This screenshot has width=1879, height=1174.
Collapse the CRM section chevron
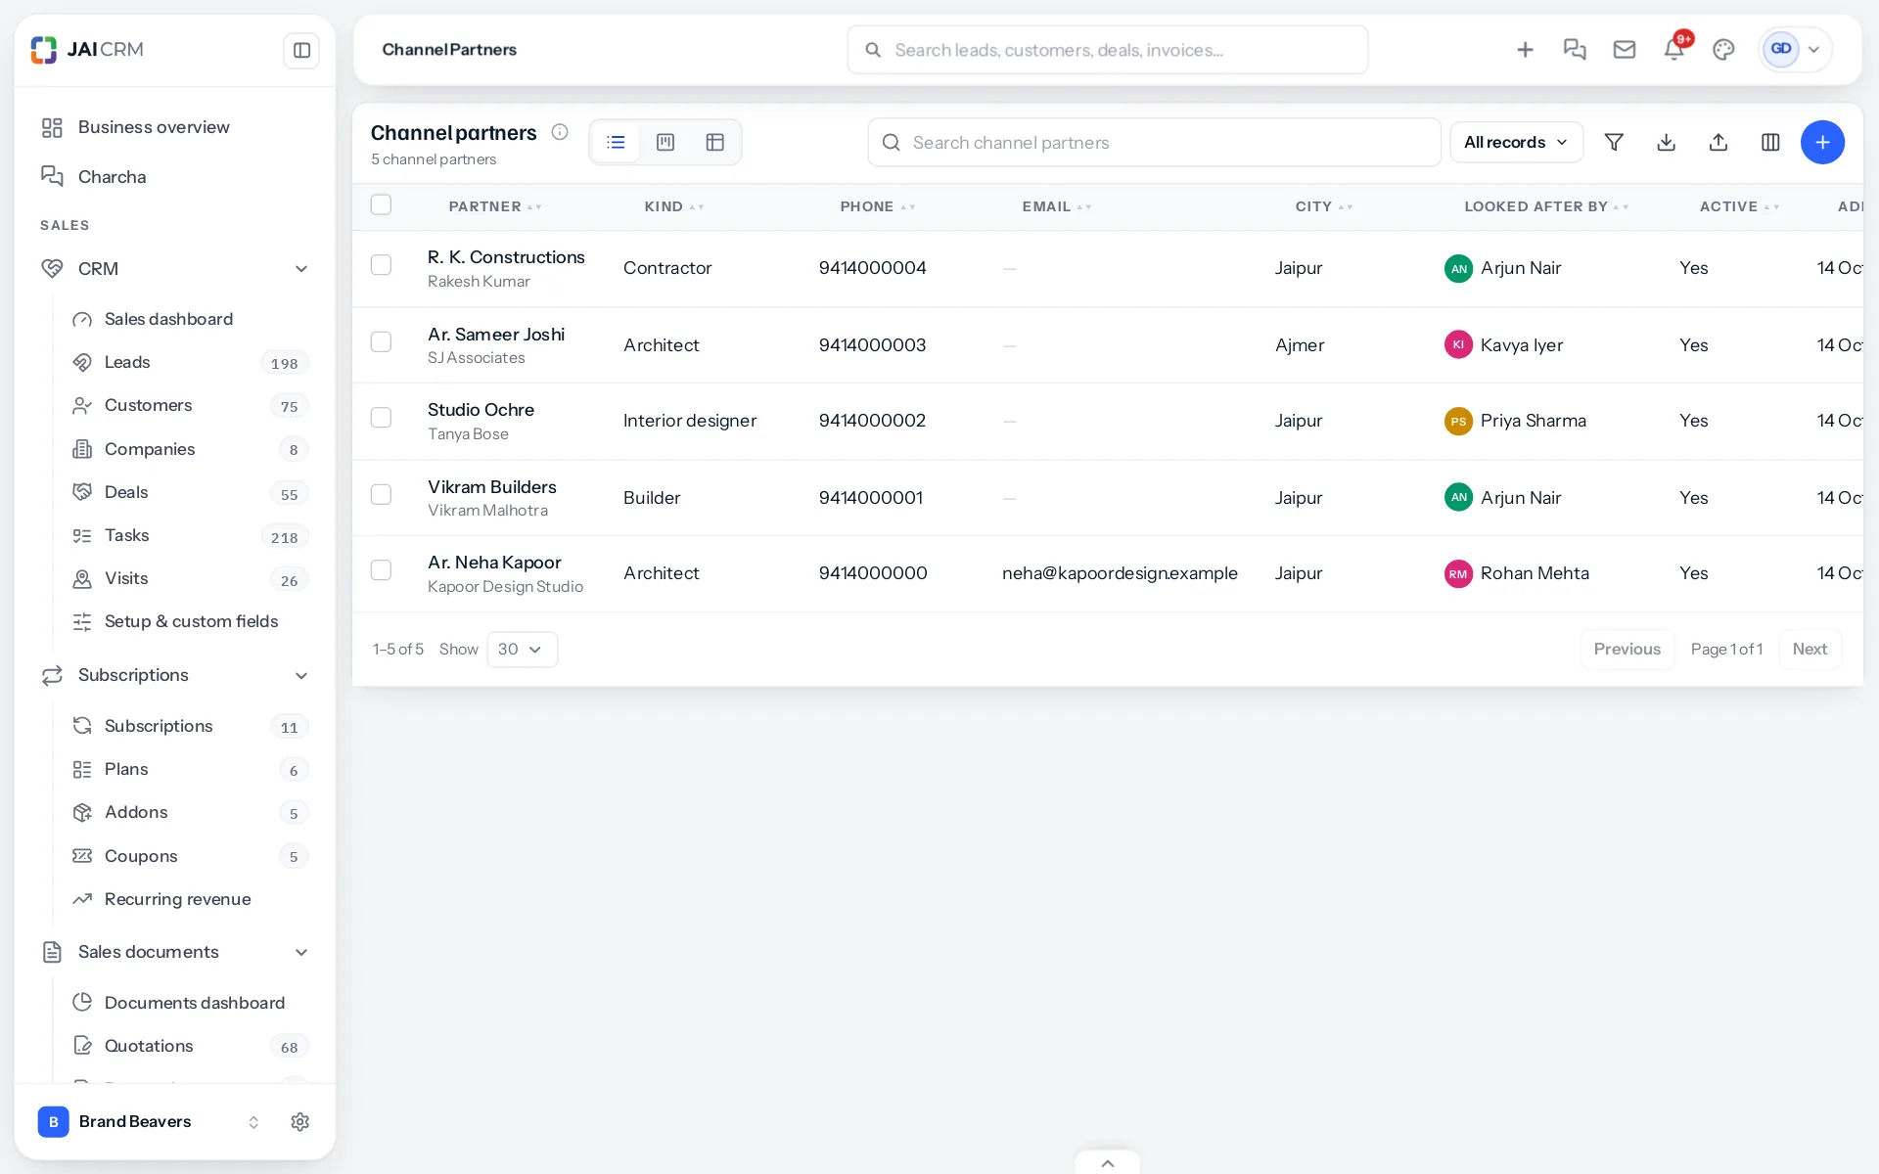(301, 269)
